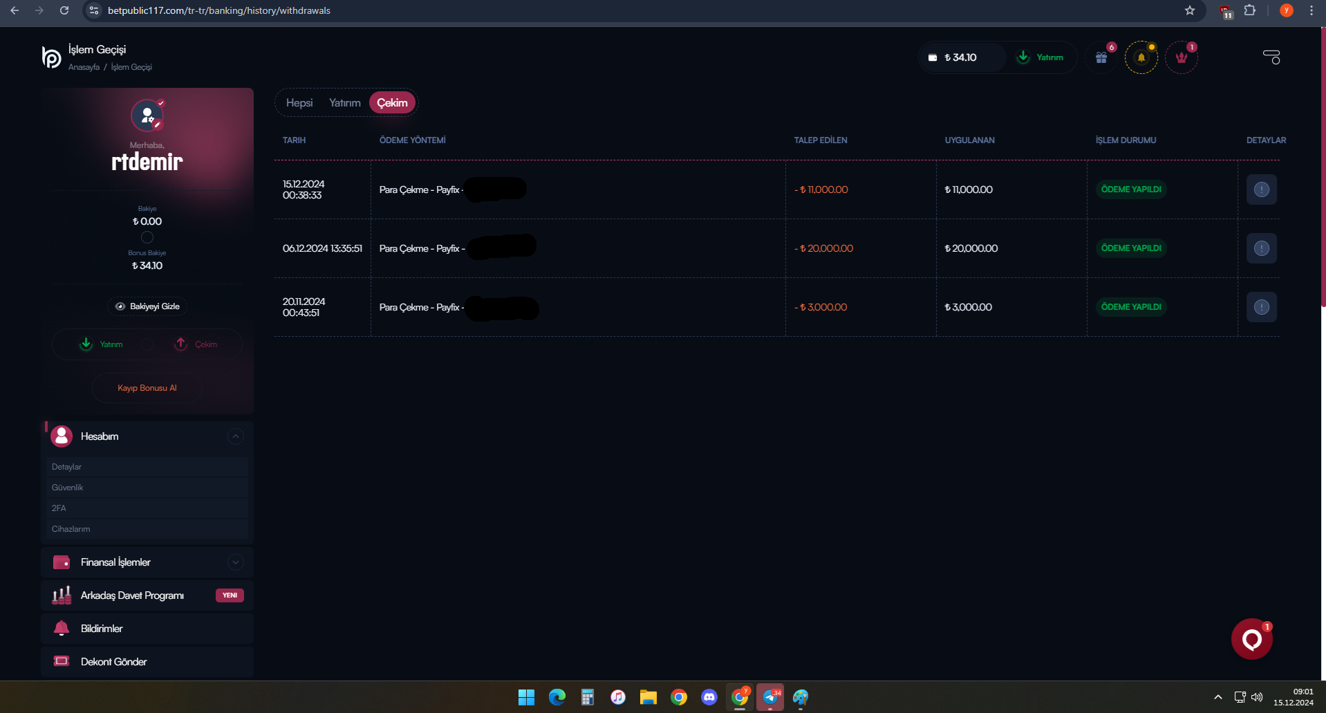Click the Anasayfa breadcrumb link
This screenshot has height=713, width=1326.
tap(84, 67)
